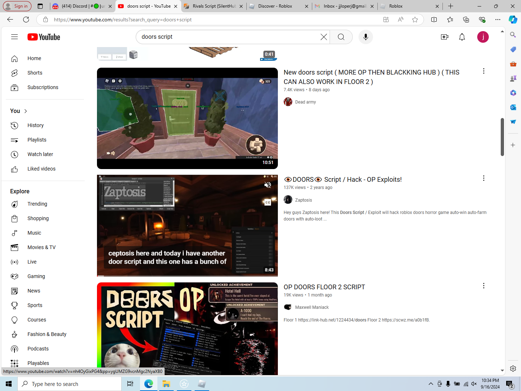Click the Playables icon in sidebar
This screenshot has height=391, width=521.
pos(14,363)
